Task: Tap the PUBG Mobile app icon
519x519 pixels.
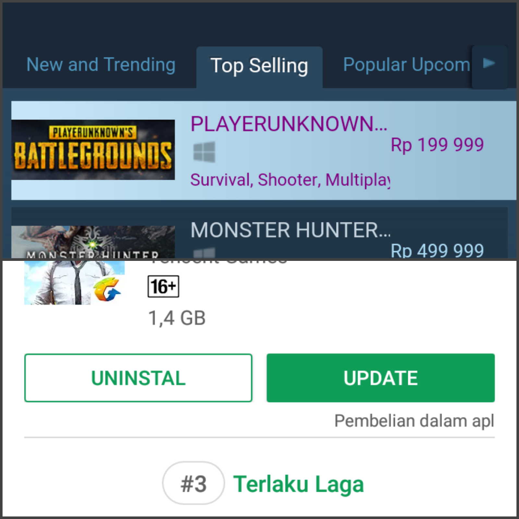Action: click(74, 283)
